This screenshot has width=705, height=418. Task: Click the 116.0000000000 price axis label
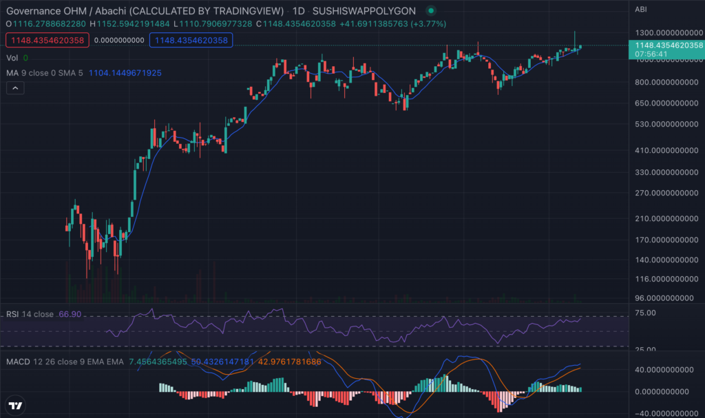click(x=666, y=279)
